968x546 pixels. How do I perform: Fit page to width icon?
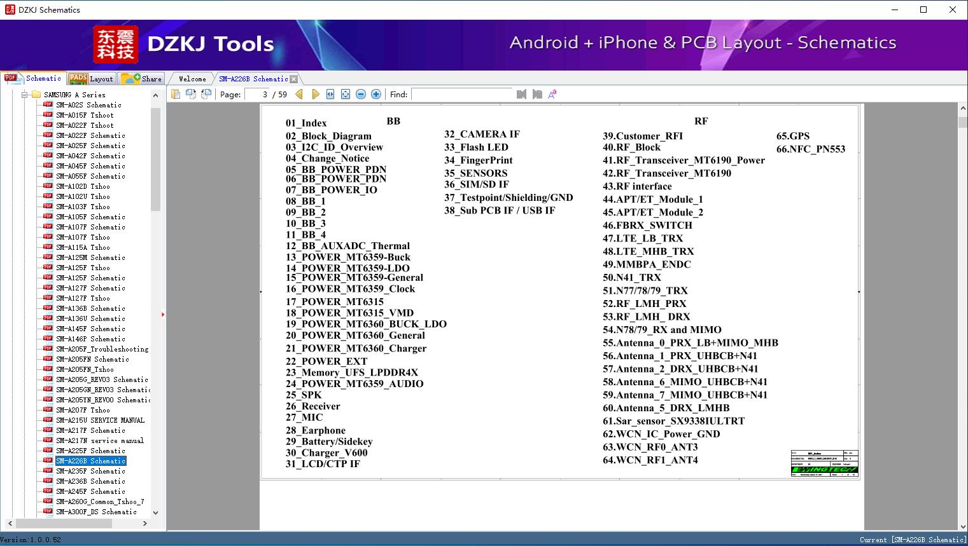(x=330, y=94)
